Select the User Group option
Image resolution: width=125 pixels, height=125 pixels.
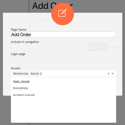click(21, 81)
